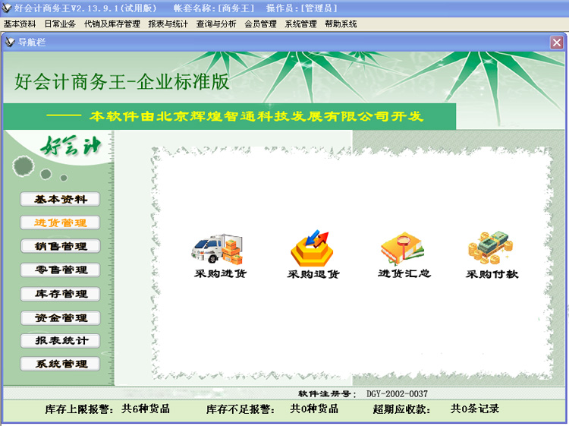
Task: Click 共6种货品 stock upper limit alert
Action: pos(146,409)
